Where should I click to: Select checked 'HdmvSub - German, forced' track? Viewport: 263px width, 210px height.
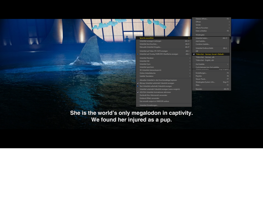click(211, 54)
